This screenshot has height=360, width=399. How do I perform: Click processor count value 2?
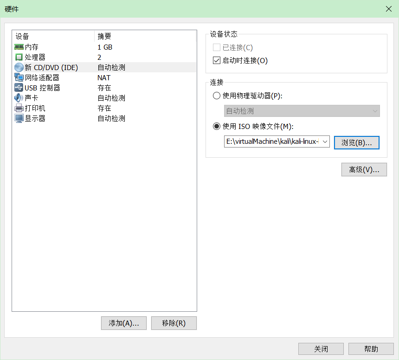pos(99,57)
